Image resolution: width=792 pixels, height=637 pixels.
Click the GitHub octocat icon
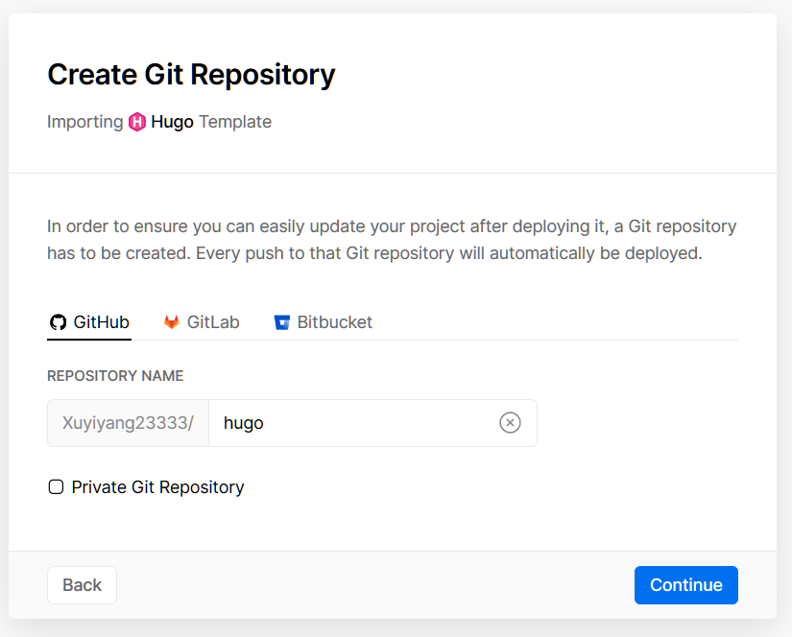point(58,322)
